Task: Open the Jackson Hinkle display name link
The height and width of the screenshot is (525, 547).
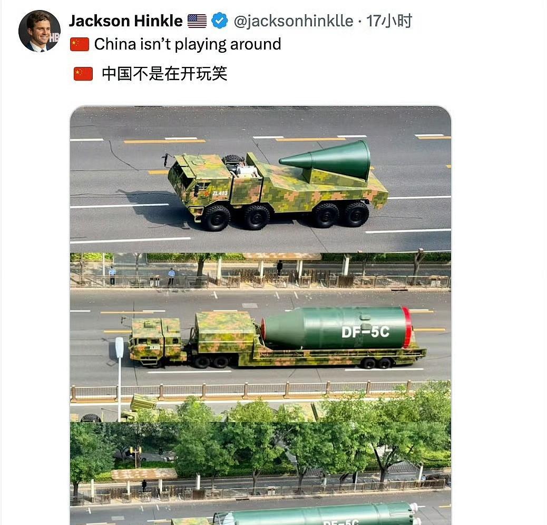Action: (x=125, y=21)
